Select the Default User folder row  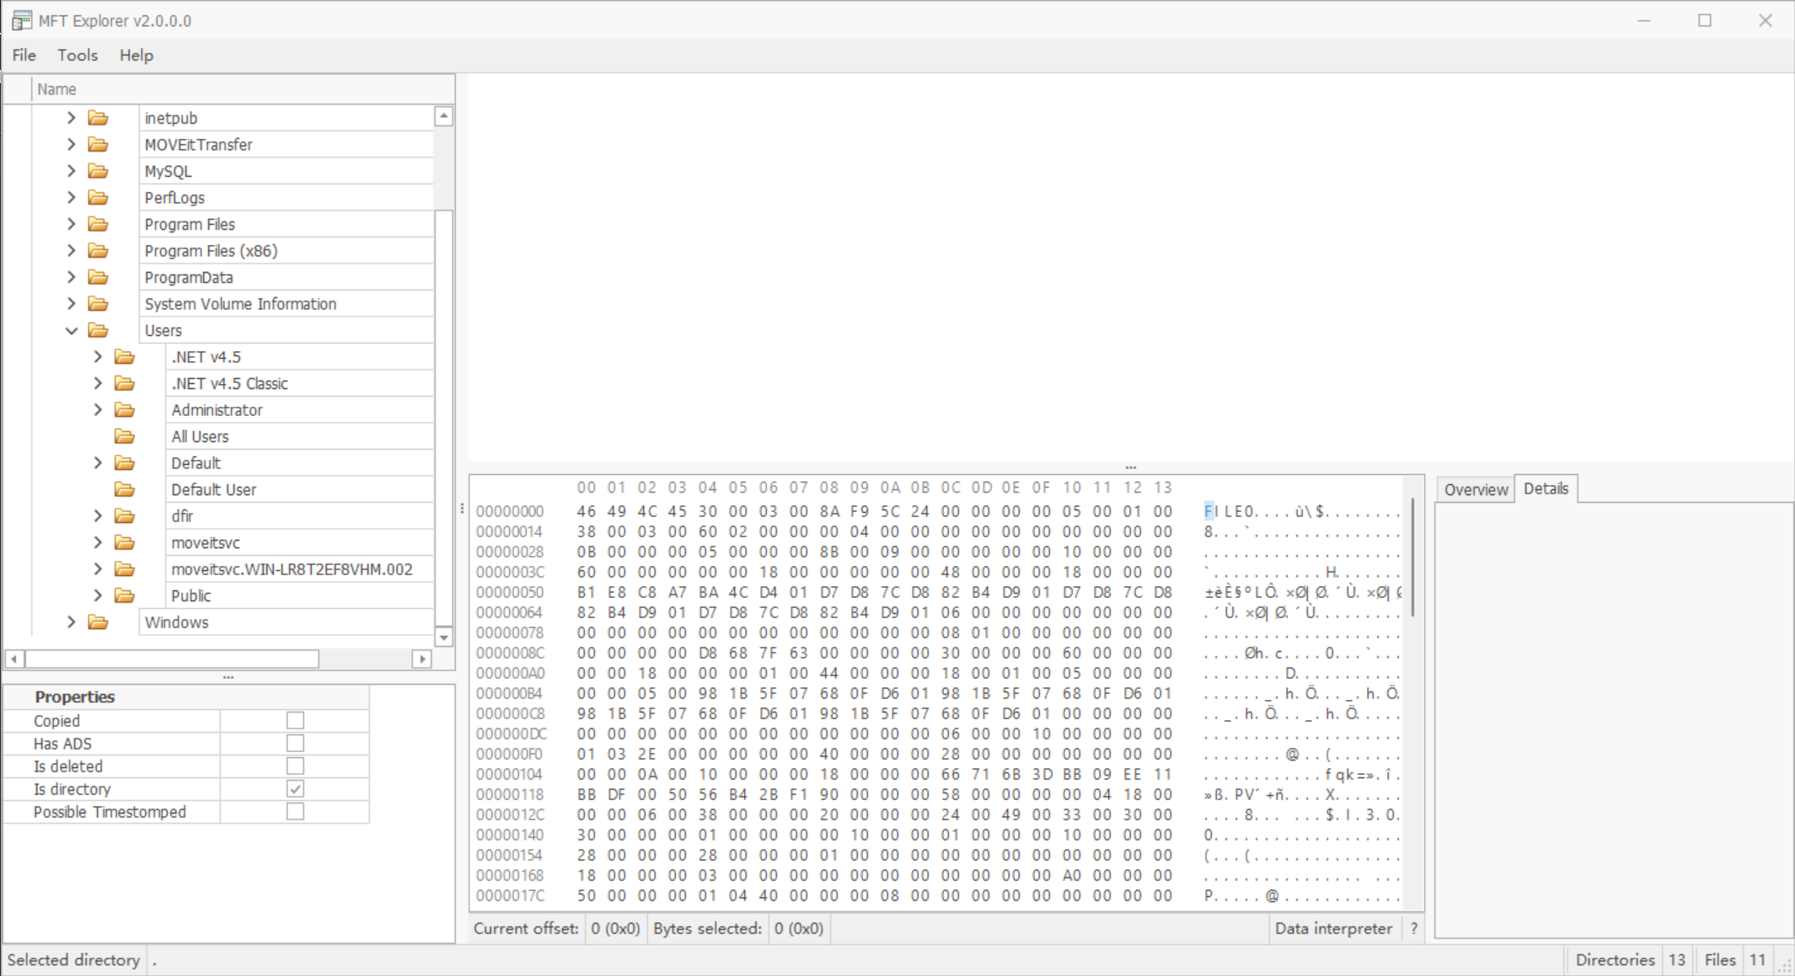[x=299, y=489]
